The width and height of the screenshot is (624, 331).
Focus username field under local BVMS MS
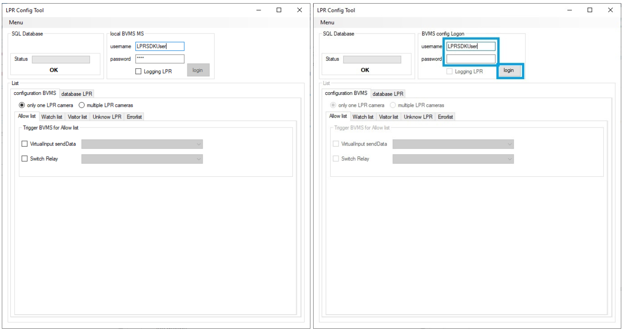[160, 47]
